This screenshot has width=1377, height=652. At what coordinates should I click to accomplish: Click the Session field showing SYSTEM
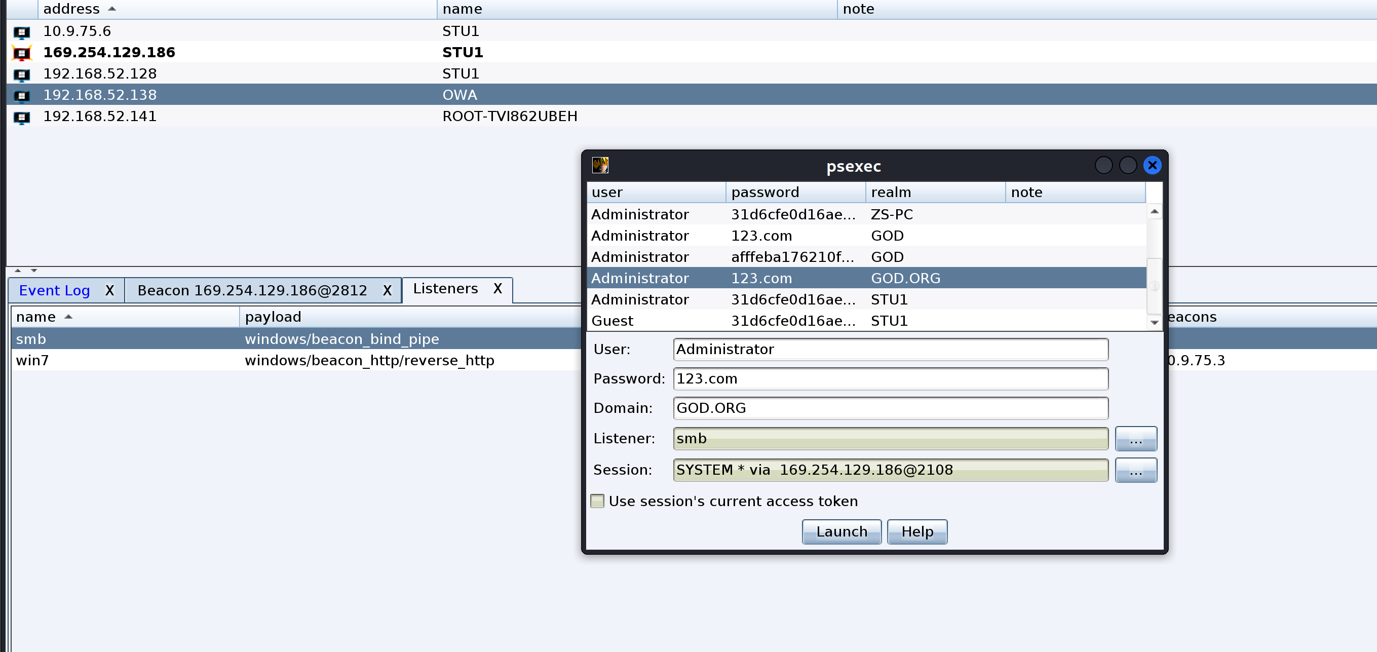point(890,470)
